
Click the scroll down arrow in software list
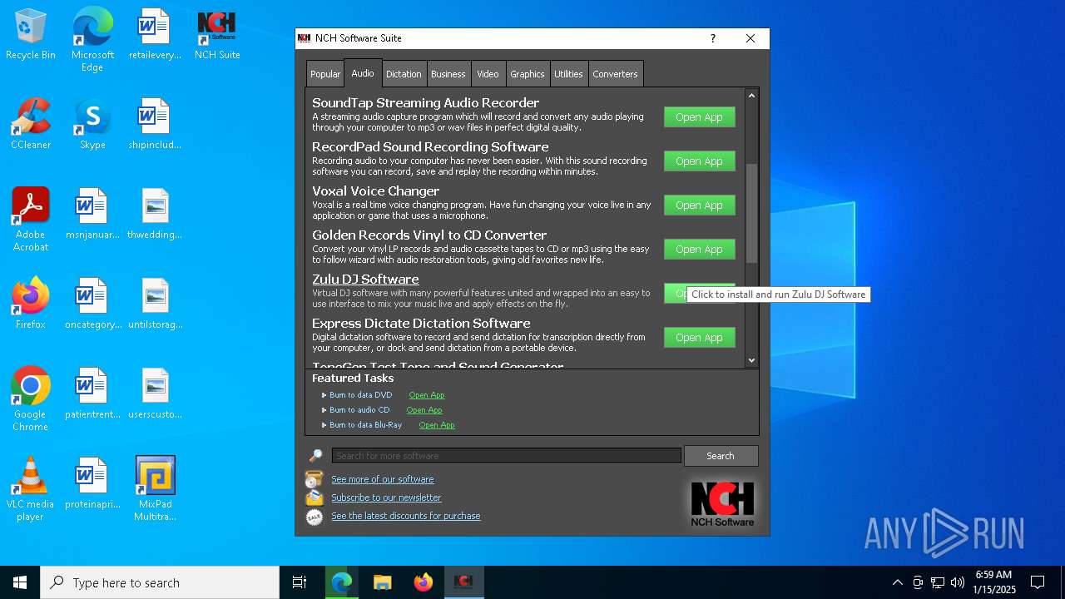751,360
